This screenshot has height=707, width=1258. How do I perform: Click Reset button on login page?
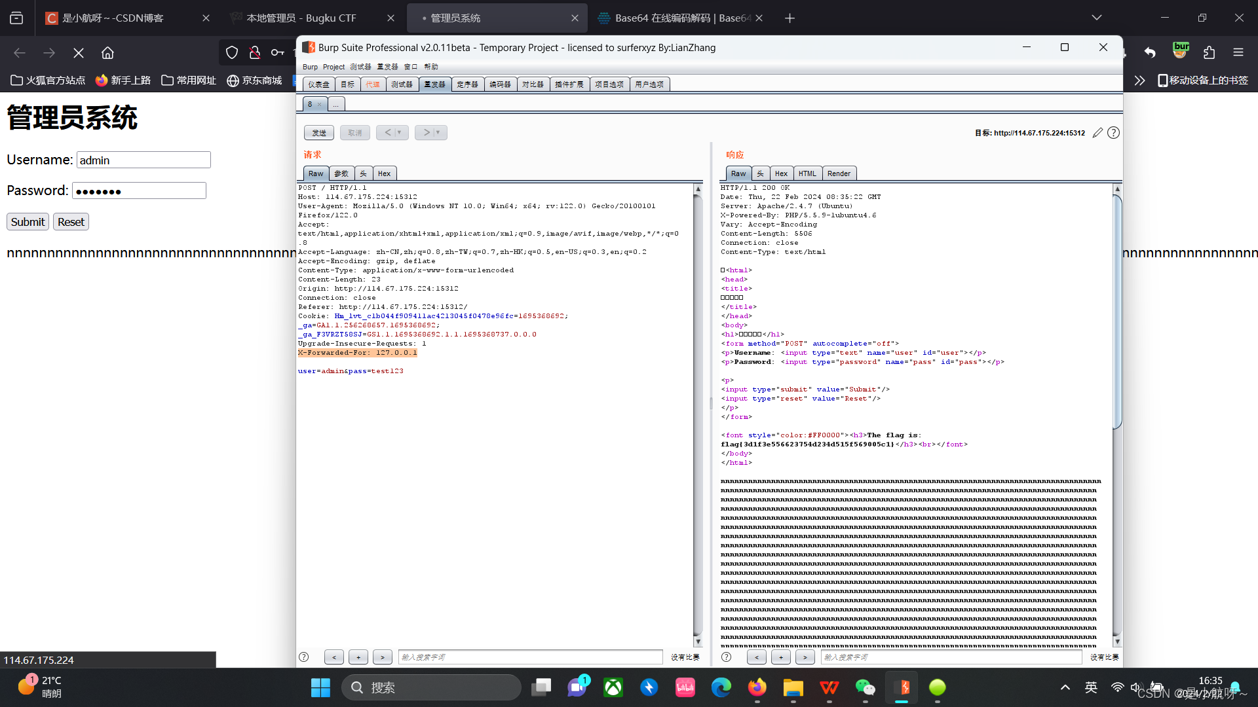click(x=71, y=222)
